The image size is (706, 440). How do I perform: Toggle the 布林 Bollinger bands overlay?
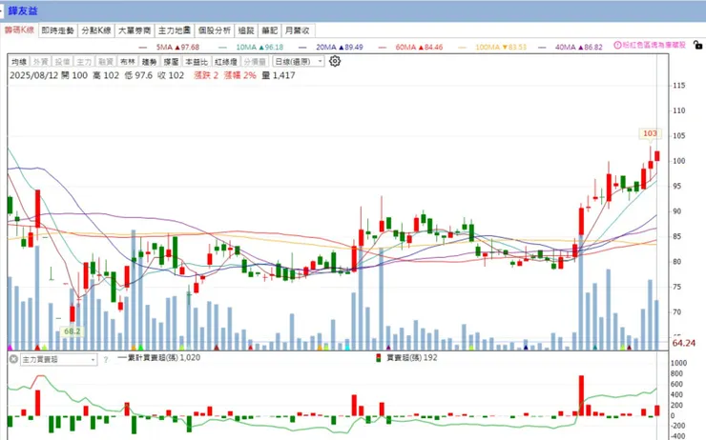point(128,62)
